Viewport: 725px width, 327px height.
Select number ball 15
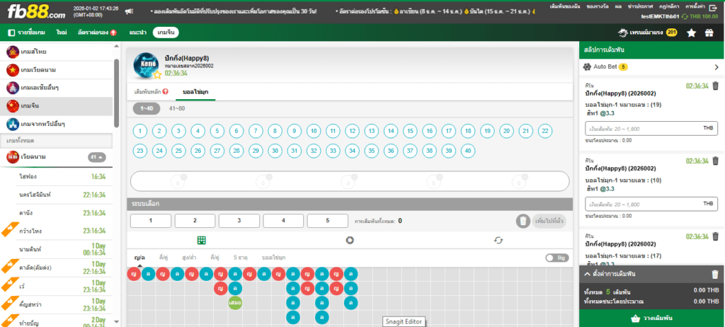pyautogui.click(x=410, y=132)
